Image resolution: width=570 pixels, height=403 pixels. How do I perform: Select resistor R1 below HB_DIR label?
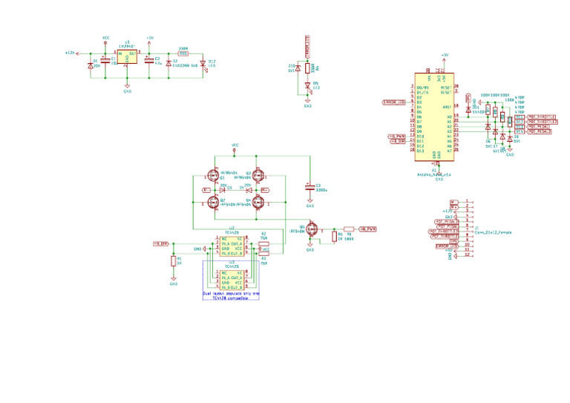click(174, 261)
